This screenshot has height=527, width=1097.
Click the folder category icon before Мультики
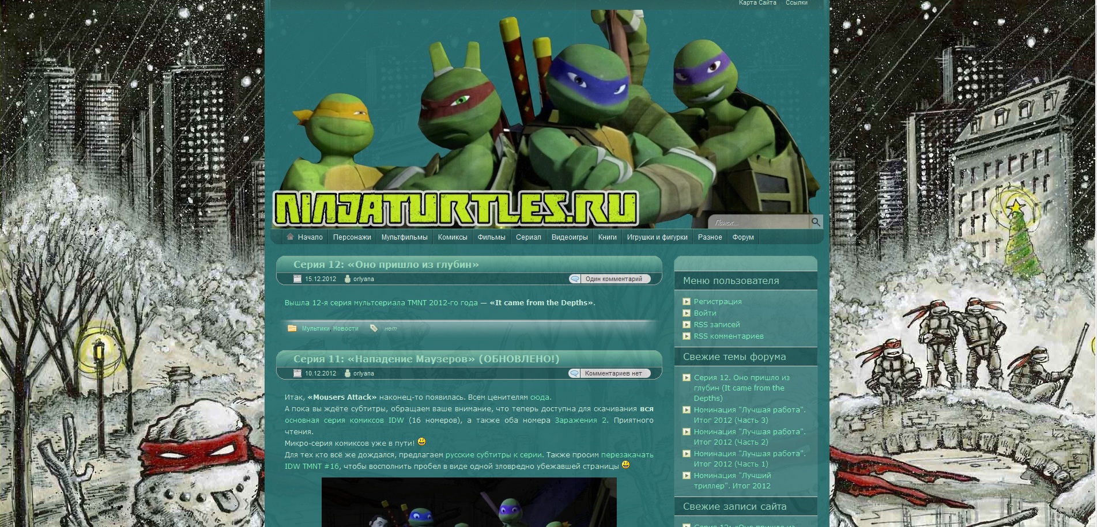[292, 328]
